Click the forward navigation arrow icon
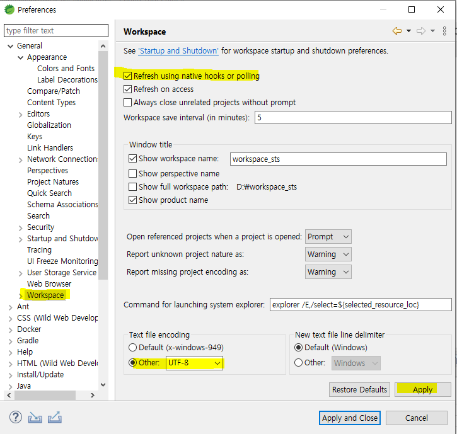 (x=421, y=31)
